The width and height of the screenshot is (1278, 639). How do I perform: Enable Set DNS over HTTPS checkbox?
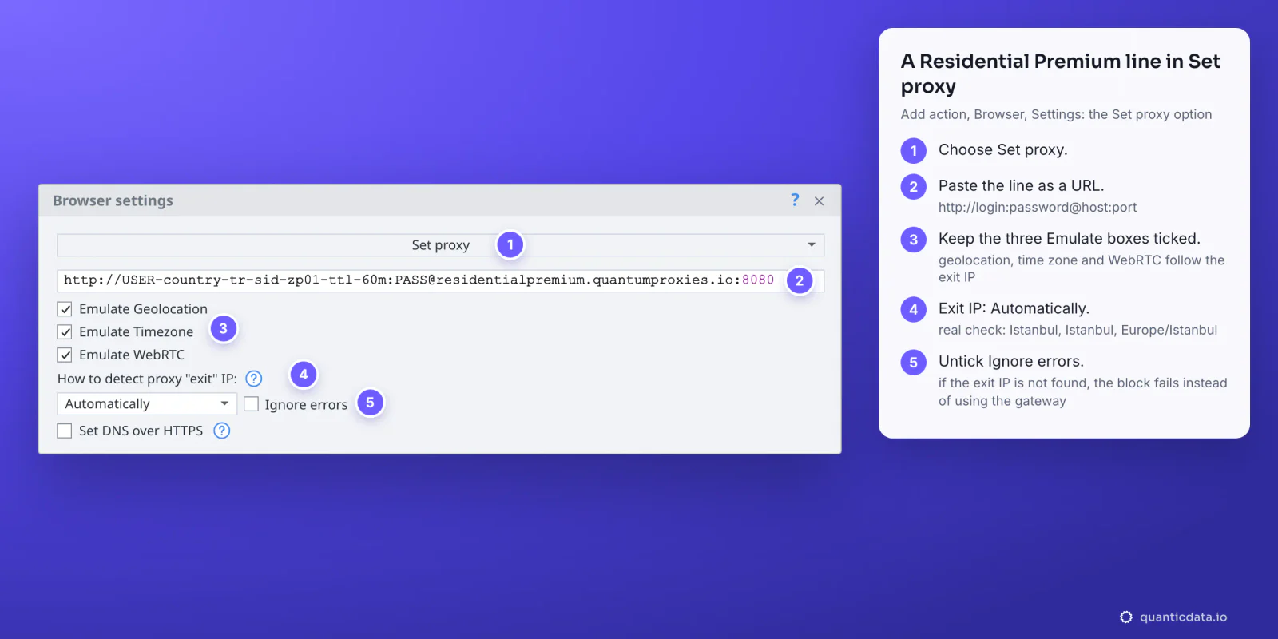coord(65,431)
